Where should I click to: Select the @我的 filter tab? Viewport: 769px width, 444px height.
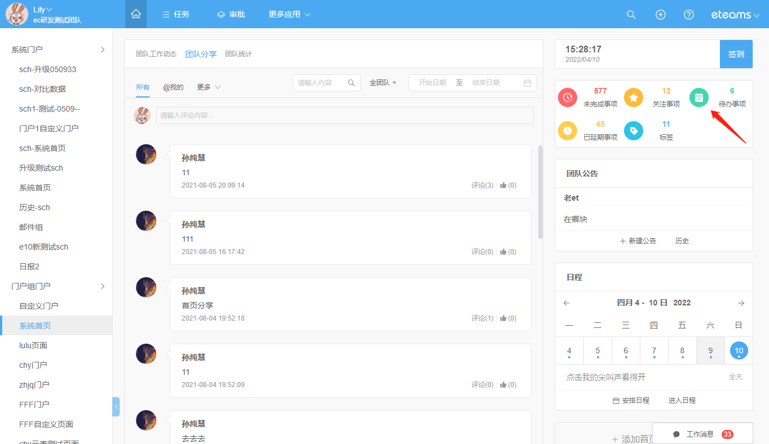173,87
